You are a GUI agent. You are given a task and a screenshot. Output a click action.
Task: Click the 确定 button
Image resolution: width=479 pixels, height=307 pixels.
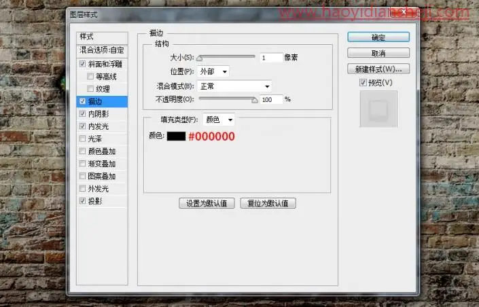point(378,37)
